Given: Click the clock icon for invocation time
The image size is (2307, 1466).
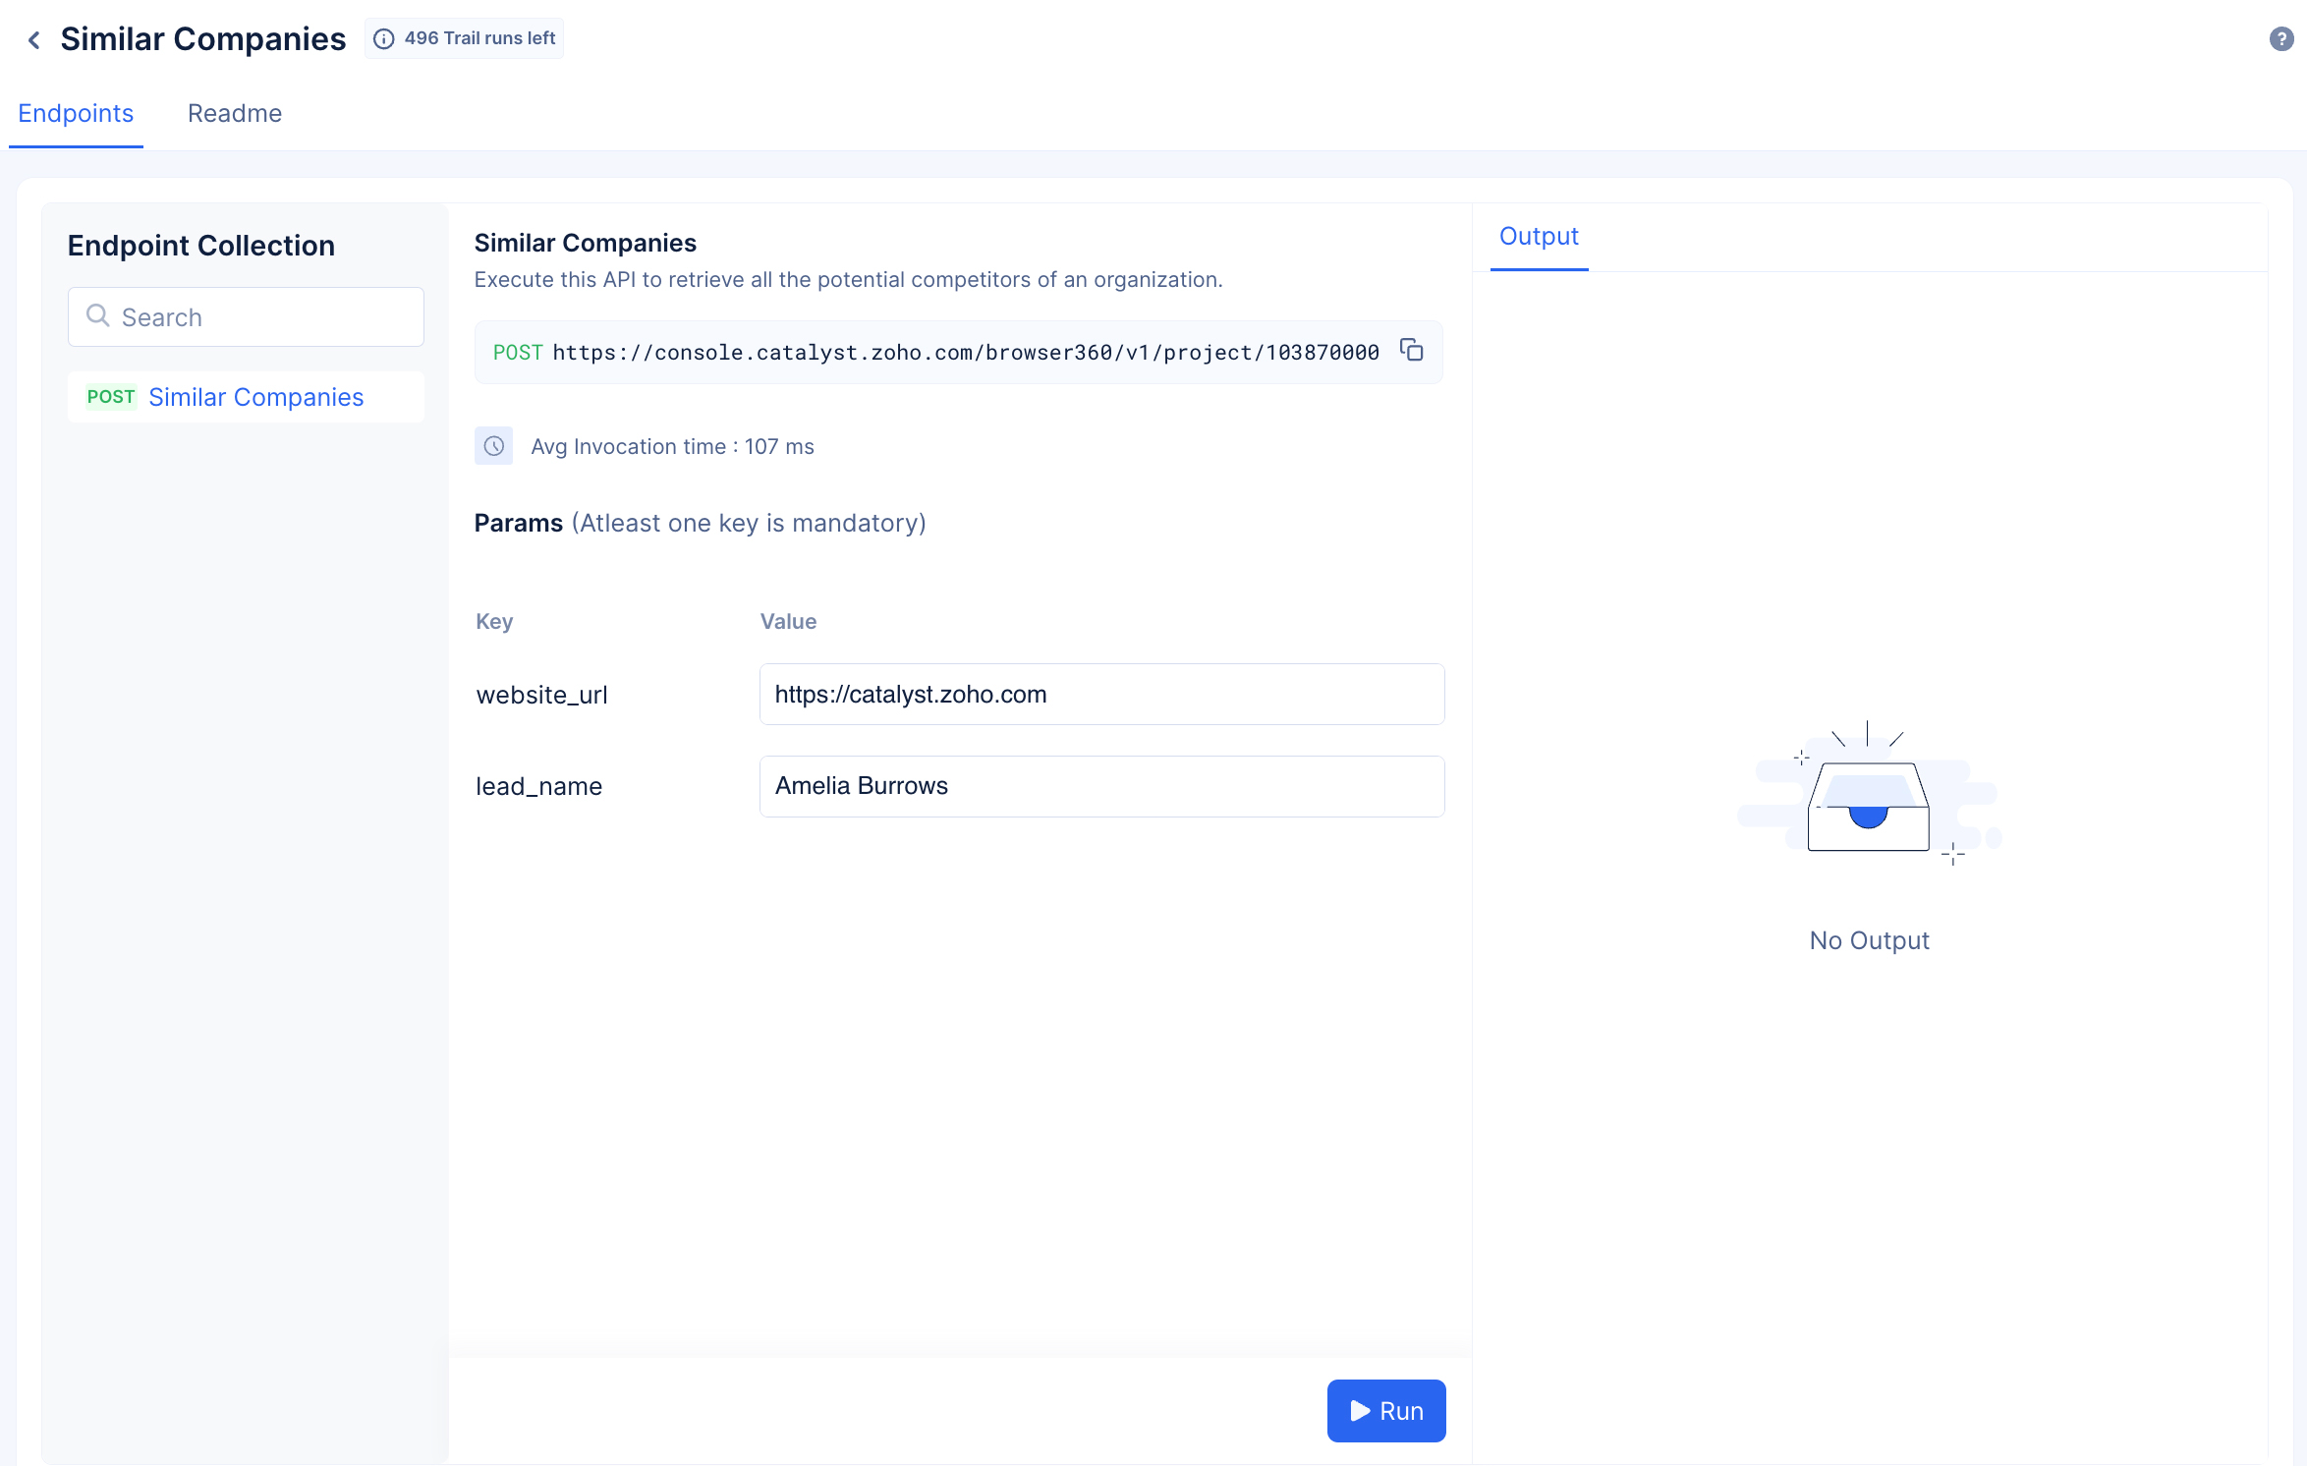Looking at the screenshot, I should 494,446.
